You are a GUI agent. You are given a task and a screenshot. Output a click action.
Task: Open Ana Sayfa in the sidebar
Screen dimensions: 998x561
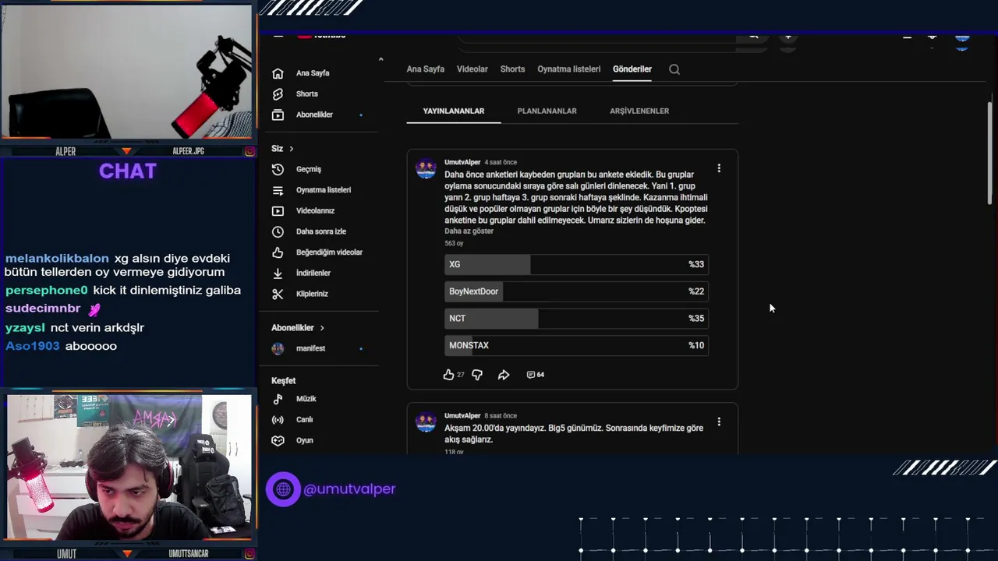click(x=313, y=73)
